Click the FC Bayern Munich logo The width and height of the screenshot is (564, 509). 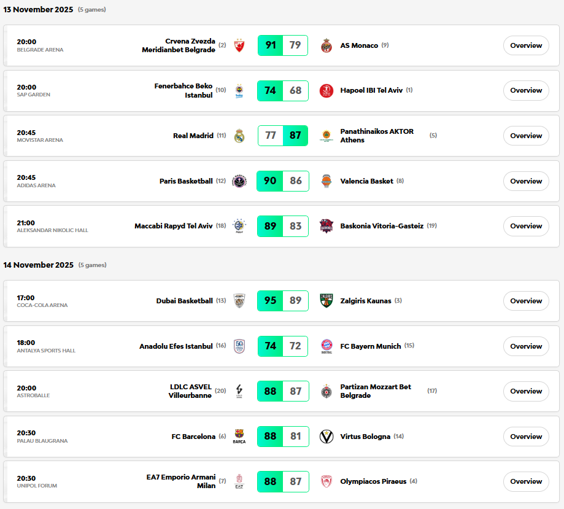[326, 346]
